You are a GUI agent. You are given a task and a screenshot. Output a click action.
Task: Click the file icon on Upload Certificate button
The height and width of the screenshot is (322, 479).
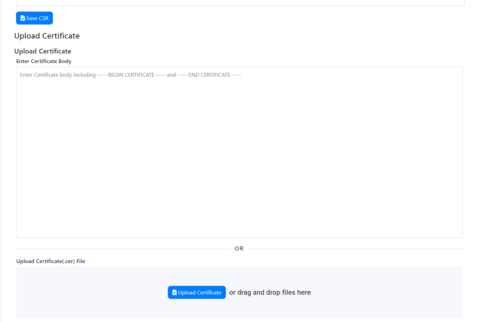click(x=174, y=292)
